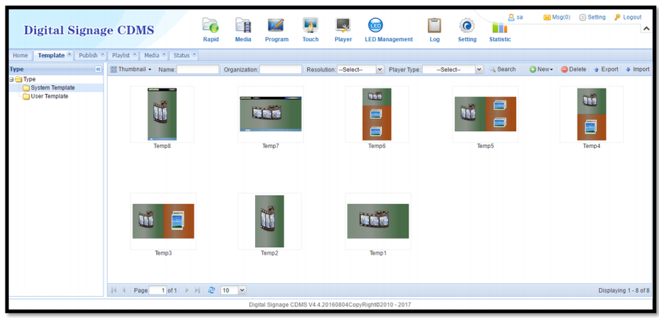This screenshot has width=659, height=318.
Task: Open the Program module icon
Action: coord(276,26)
